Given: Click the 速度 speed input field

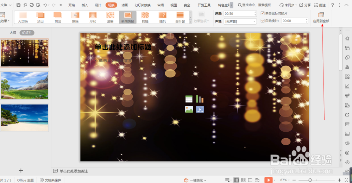Looking at the screenshot, I should pos(240,14).
